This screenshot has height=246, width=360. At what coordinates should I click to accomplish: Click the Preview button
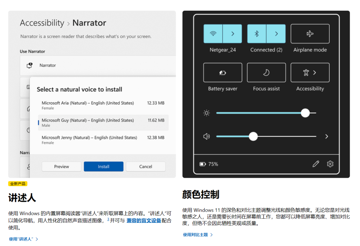[61, 166]
